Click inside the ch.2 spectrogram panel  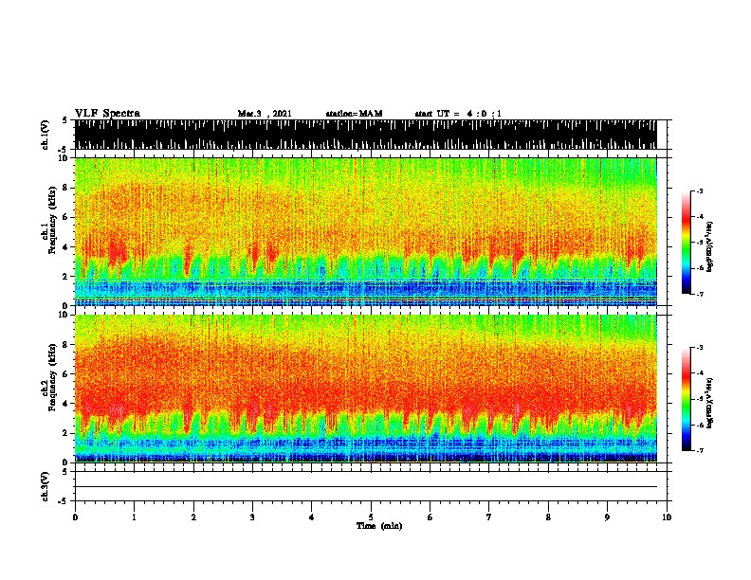(365, 389)
